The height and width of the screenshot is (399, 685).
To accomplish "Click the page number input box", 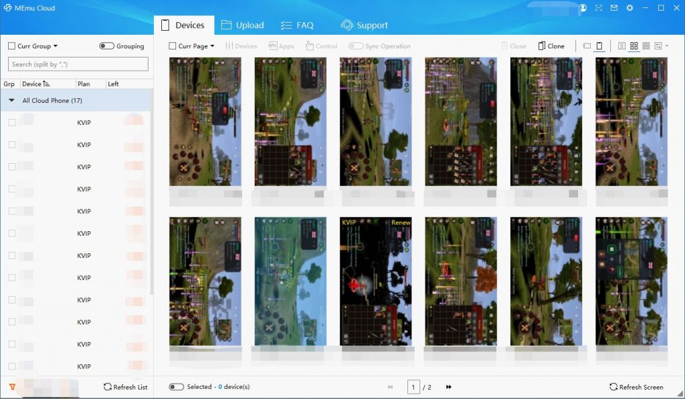I will coord(413,387).
